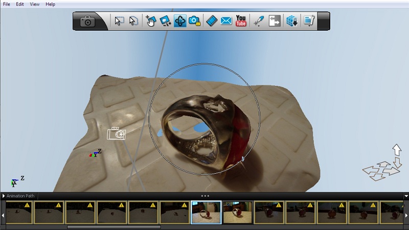Screen dimensions: 409x230
Task: Toggle the Orbit navigation tool
Action: coord(180,21)
